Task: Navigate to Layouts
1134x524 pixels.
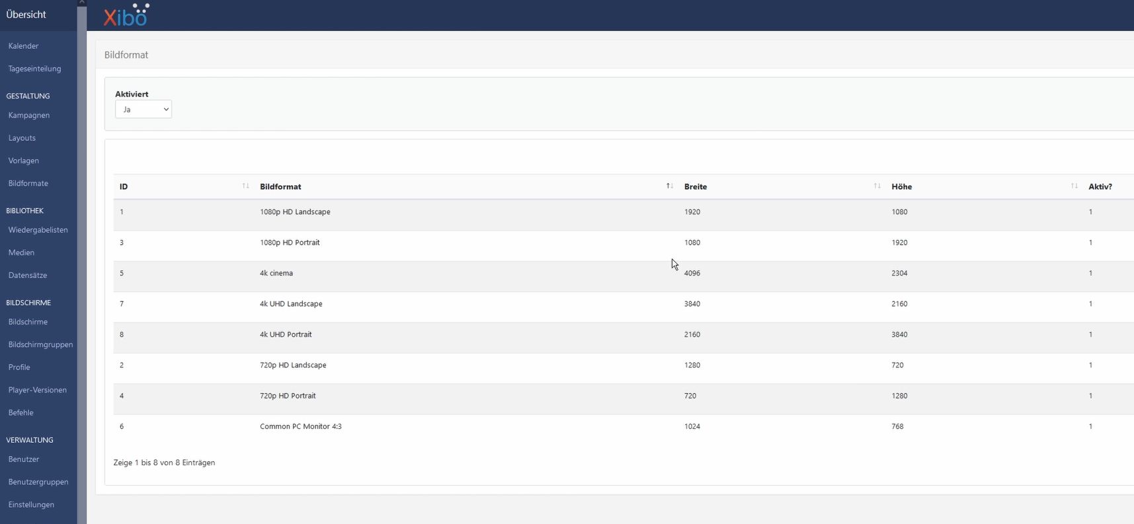Action: tap(22, 138)
